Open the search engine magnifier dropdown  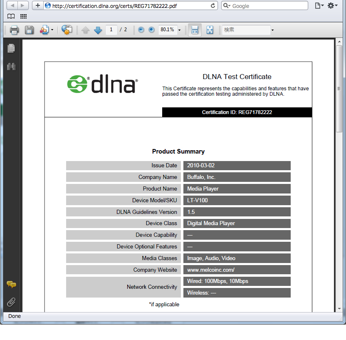[x=227, y=6]
